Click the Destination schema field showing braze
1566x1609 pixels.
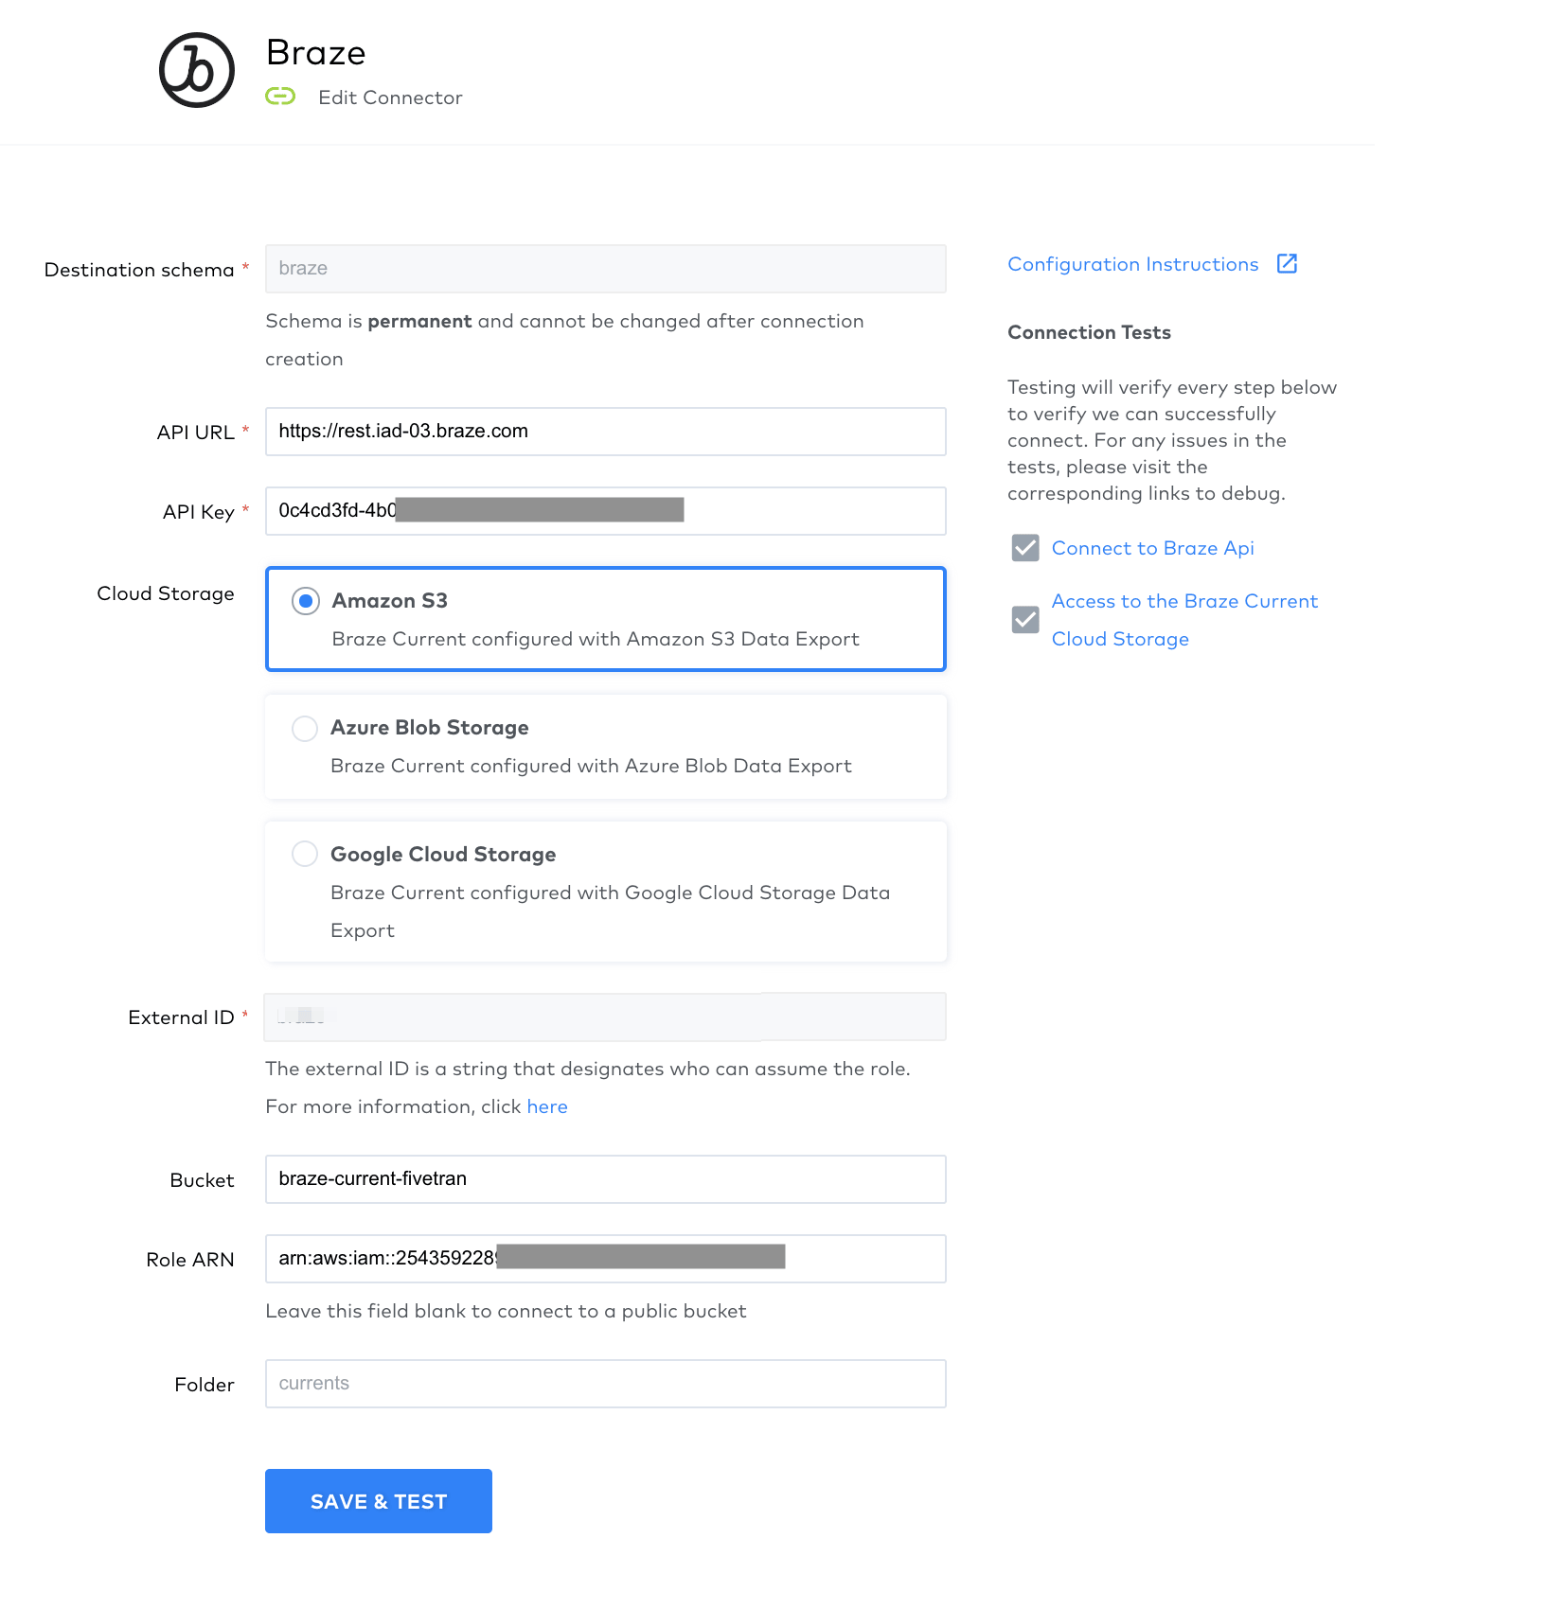tap(606, 269)
